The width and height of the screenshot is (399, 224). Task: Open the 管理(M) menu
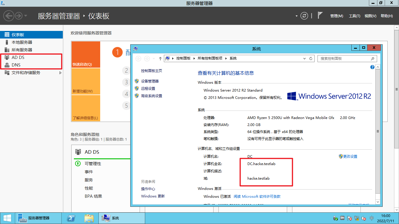pos(336,16)
